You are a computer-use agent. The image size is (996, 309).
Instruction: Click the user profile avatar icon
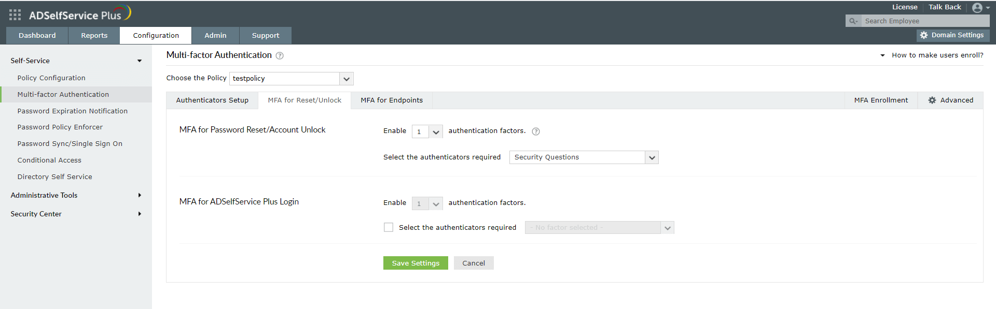click(x=977, y=8)
